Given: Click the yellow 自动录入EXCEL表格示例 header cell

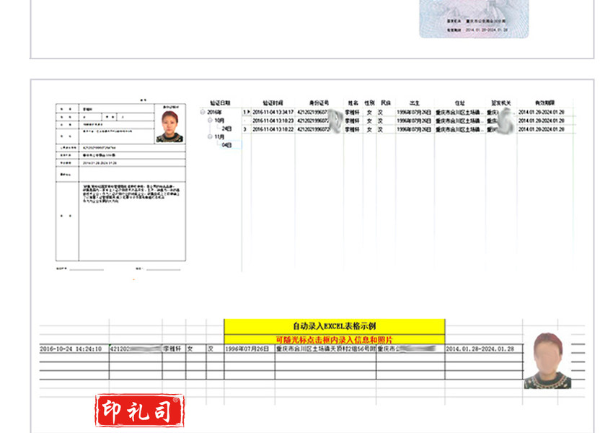Looking at the screenshot, I should click(x=334, y=326).
